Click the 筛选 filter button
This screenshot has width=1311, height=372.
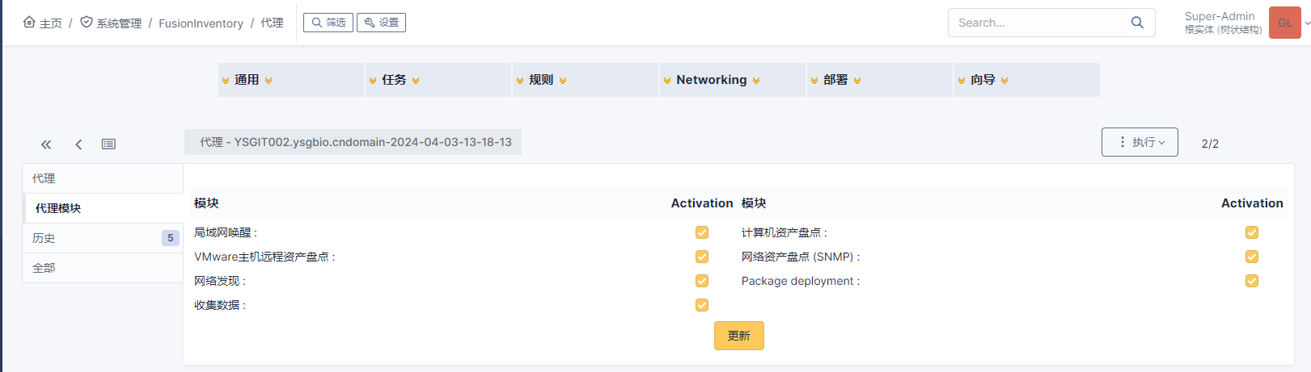tap(328, 23)
